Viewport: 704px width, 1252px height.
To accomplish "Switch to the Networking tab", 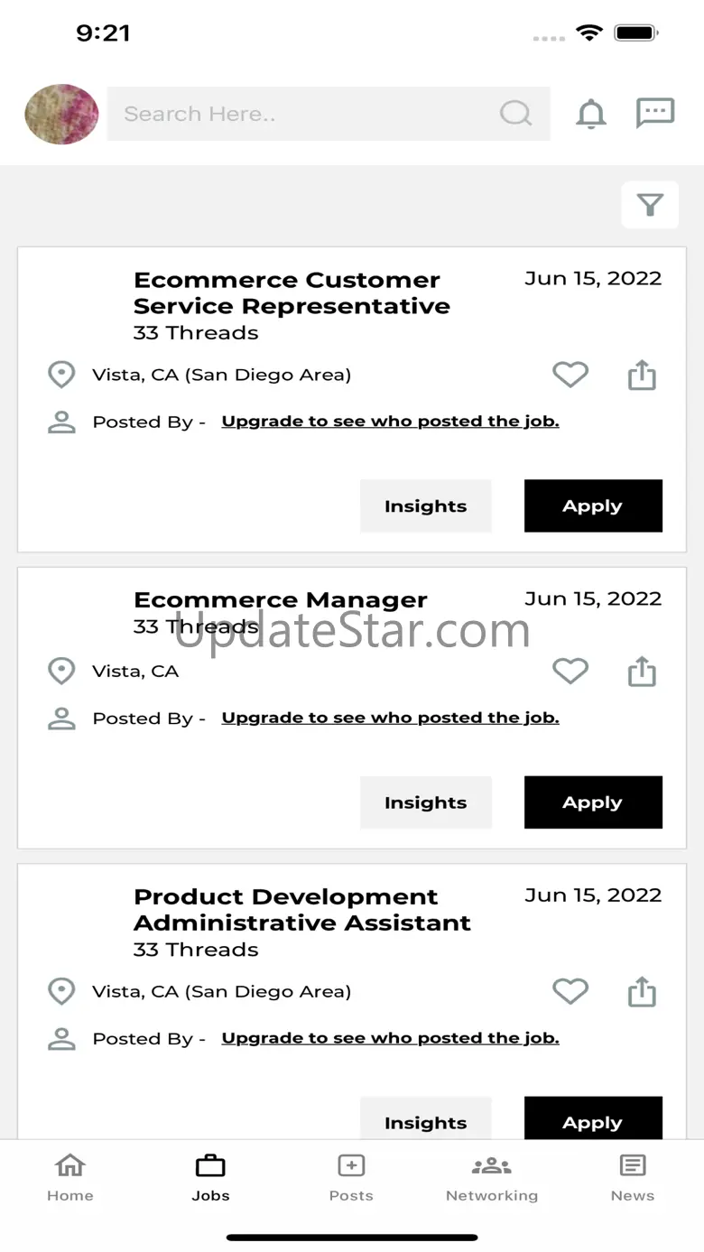I will [x=492, y=1177].
